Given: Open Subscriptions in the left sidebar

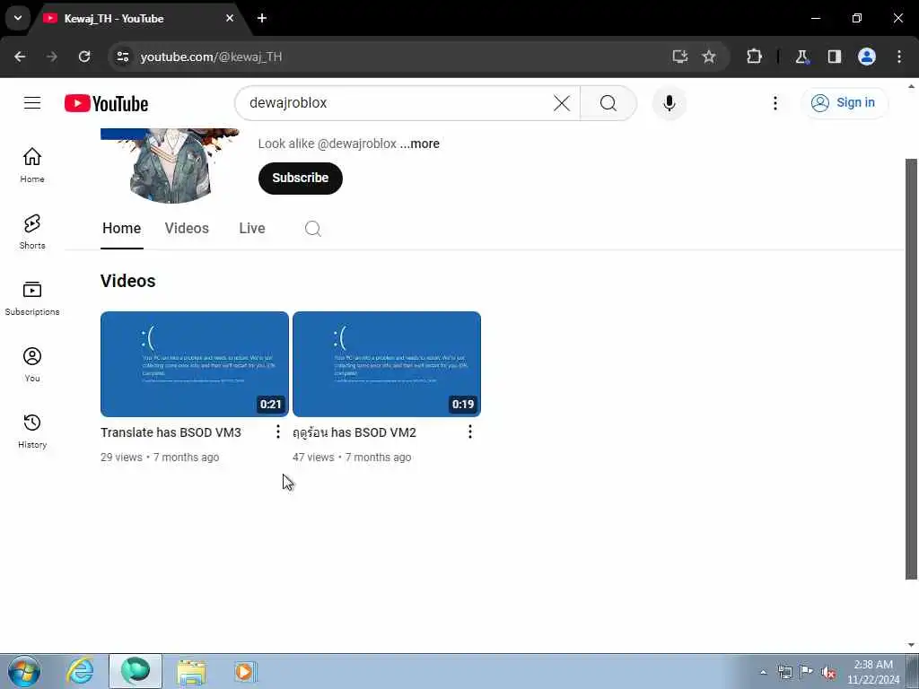Looking at the screenshot, I should [32, 298].
